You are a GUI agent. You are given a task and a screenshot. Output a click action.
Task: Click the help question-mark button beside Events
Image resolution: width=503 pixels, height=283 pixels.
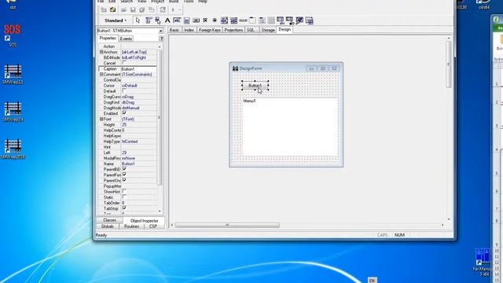[161, 39]
